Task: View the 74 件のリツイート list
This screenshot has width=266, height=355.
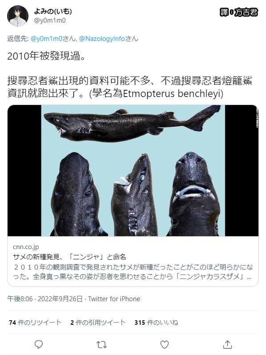Action: [35, 323]
